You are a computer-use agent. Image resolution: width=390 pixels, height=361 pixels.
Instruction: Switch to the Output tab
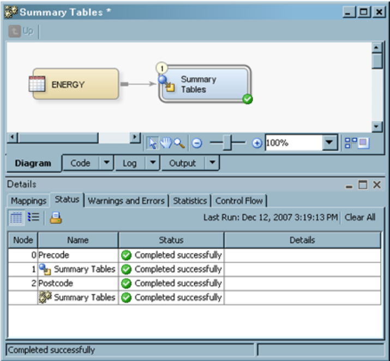click(x=183, y=163)
